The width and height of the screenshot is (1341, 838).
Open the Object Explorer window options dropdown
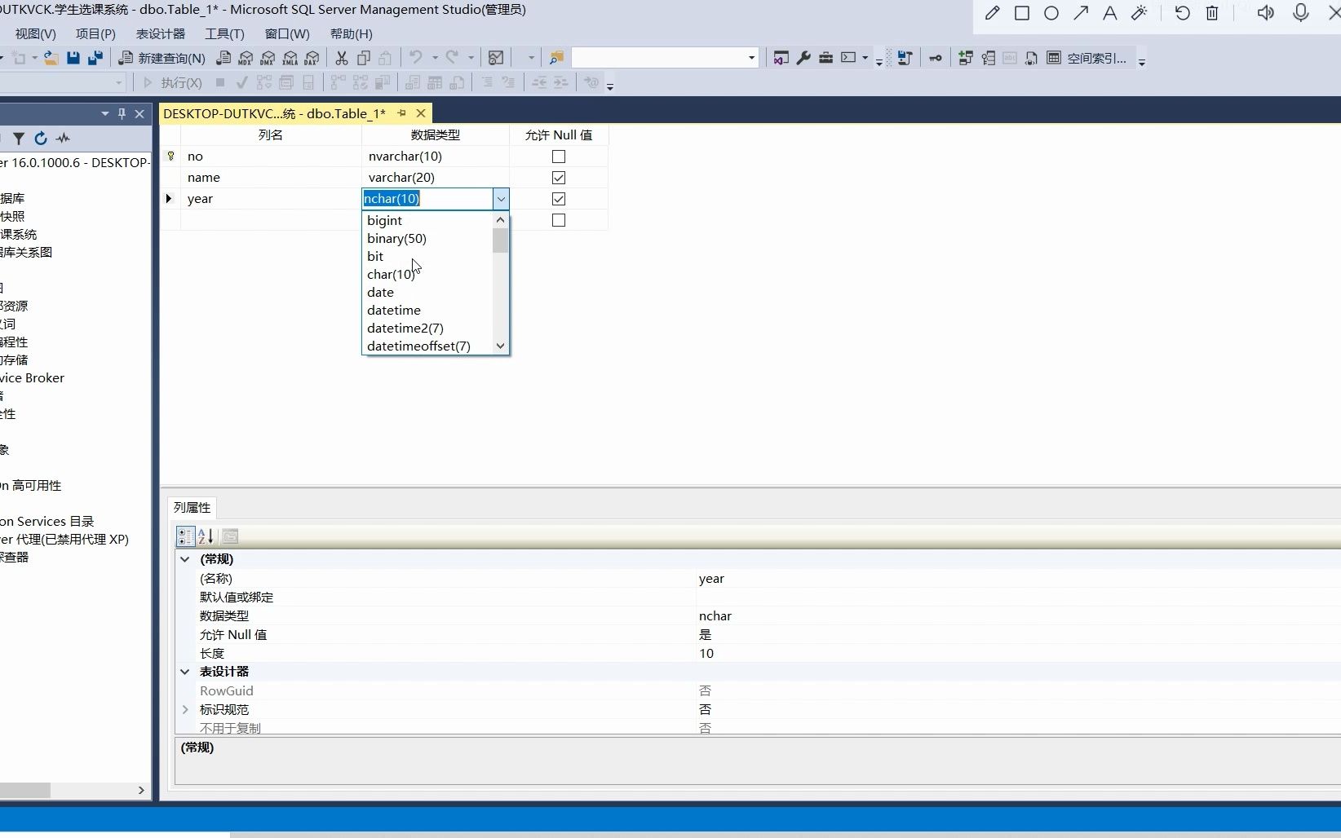[x=105, y=114]
